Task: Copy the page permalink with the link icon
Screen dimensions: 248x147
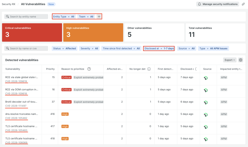Action: (x=243, y=4)
